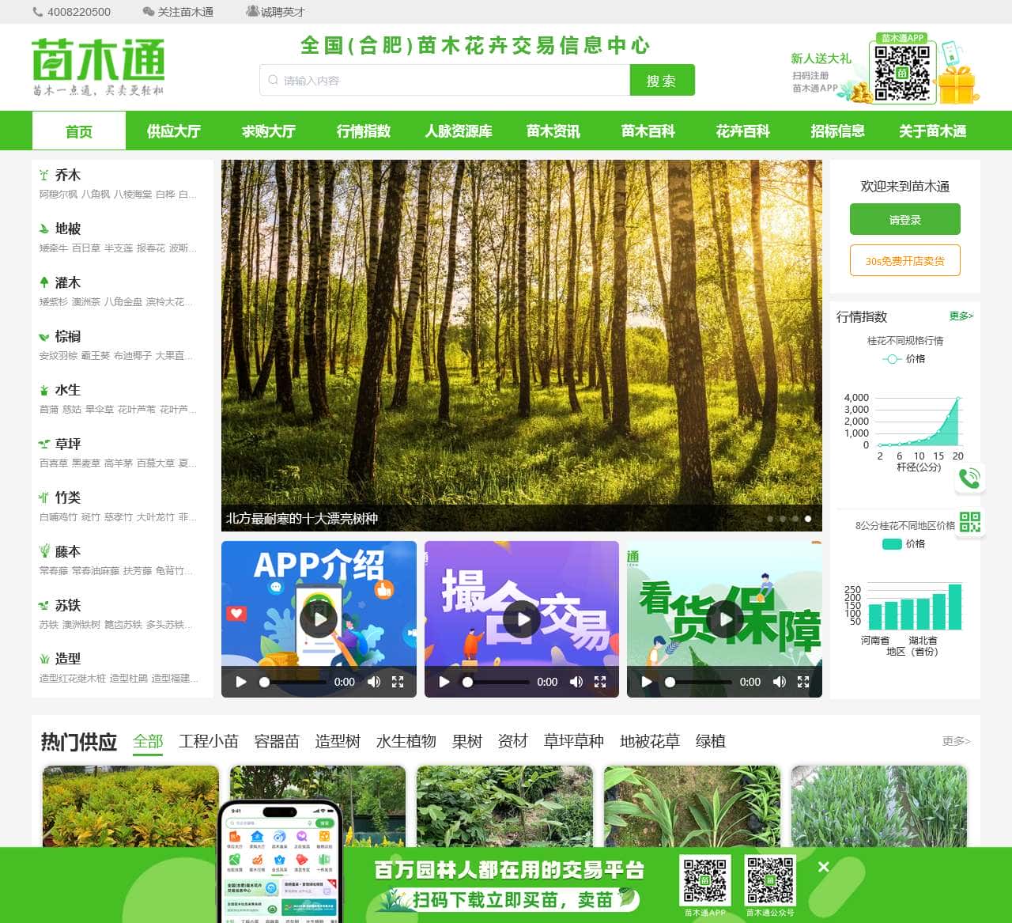Open the 求购大厅 nav tab
Image resolution: width=1012 pixels, height=923 pixels.
(269, 131)
